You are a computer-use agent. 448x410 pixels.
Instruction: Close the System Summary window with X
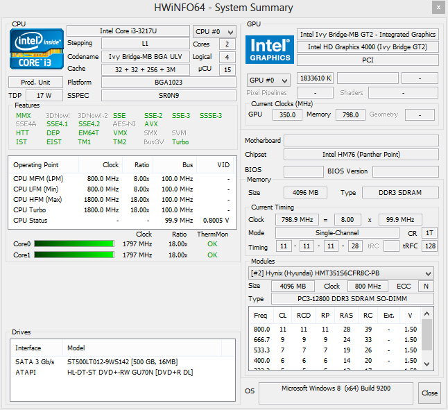(x=436, y=8)
